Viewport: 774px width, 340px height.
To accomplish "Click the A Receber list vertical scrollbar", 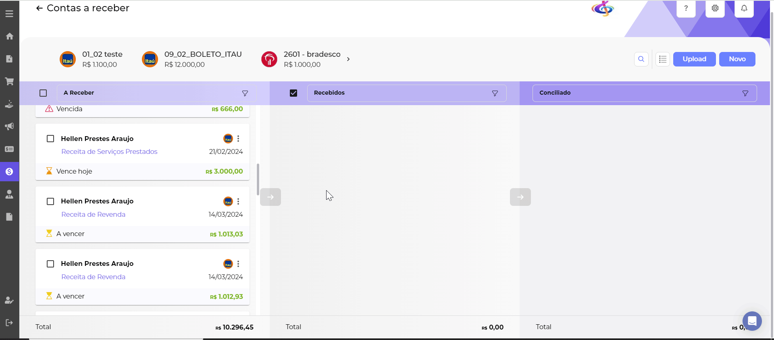I will [x=258, y=179].
